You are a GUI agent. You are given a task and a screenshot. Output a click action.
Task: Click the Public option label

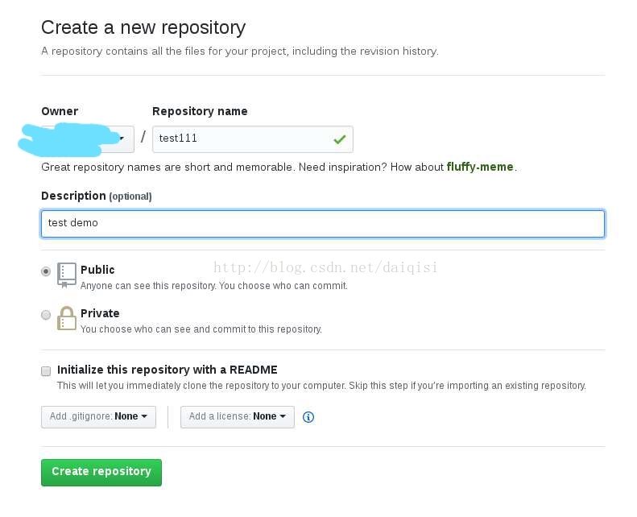(x=97, y=270)
